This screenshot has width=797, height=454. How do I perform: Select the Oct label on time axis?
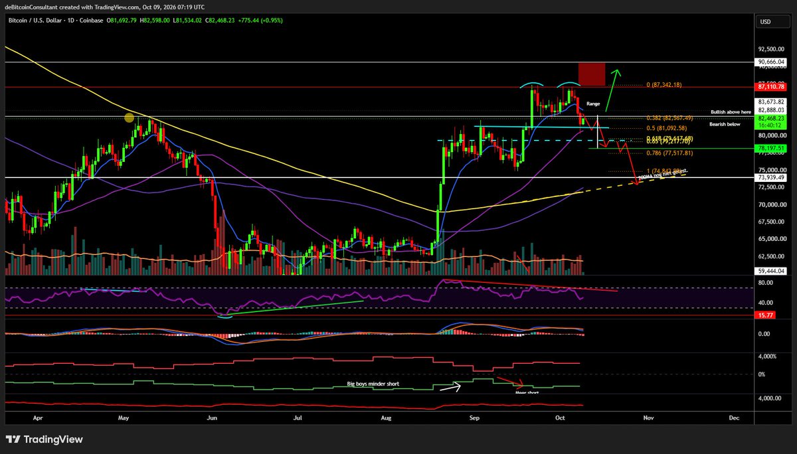tap(560, 419)
